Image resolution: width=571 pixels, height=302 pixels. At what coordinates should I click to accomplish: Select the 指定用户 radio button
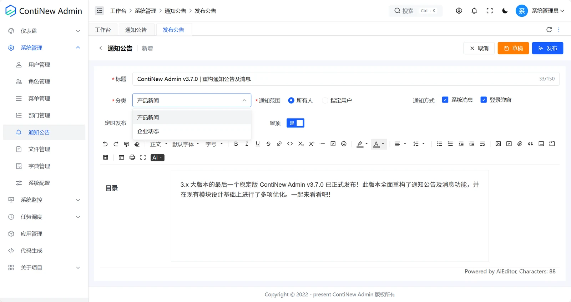[x=325, y=101]
